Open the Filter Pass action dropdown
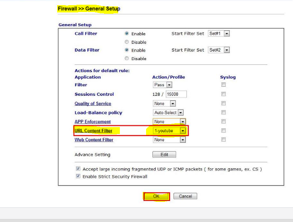The width and height of the screenshot is (293, 222). coord(163,85)
